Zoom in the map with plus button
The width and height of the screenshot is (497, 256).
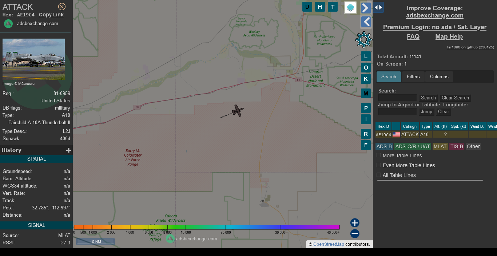[355, 223]
